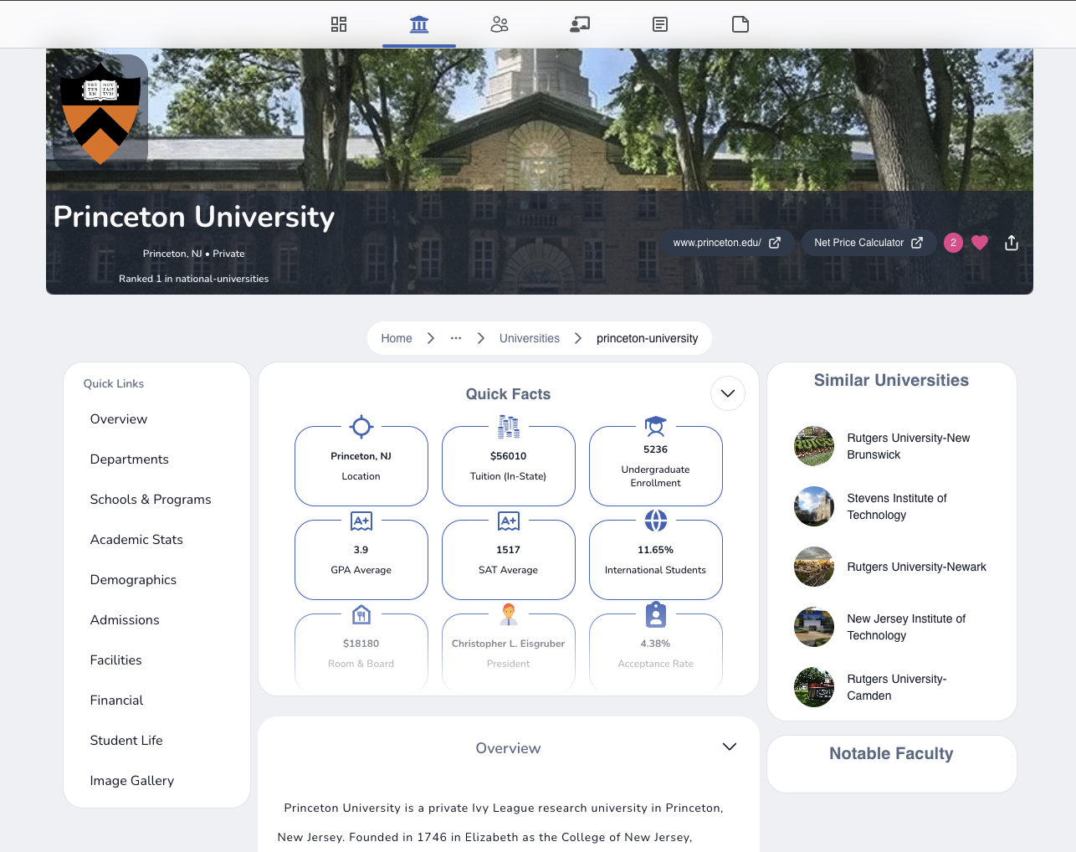
Task: Open Rutgers University-Newark thumbnail
Action: 814,567
